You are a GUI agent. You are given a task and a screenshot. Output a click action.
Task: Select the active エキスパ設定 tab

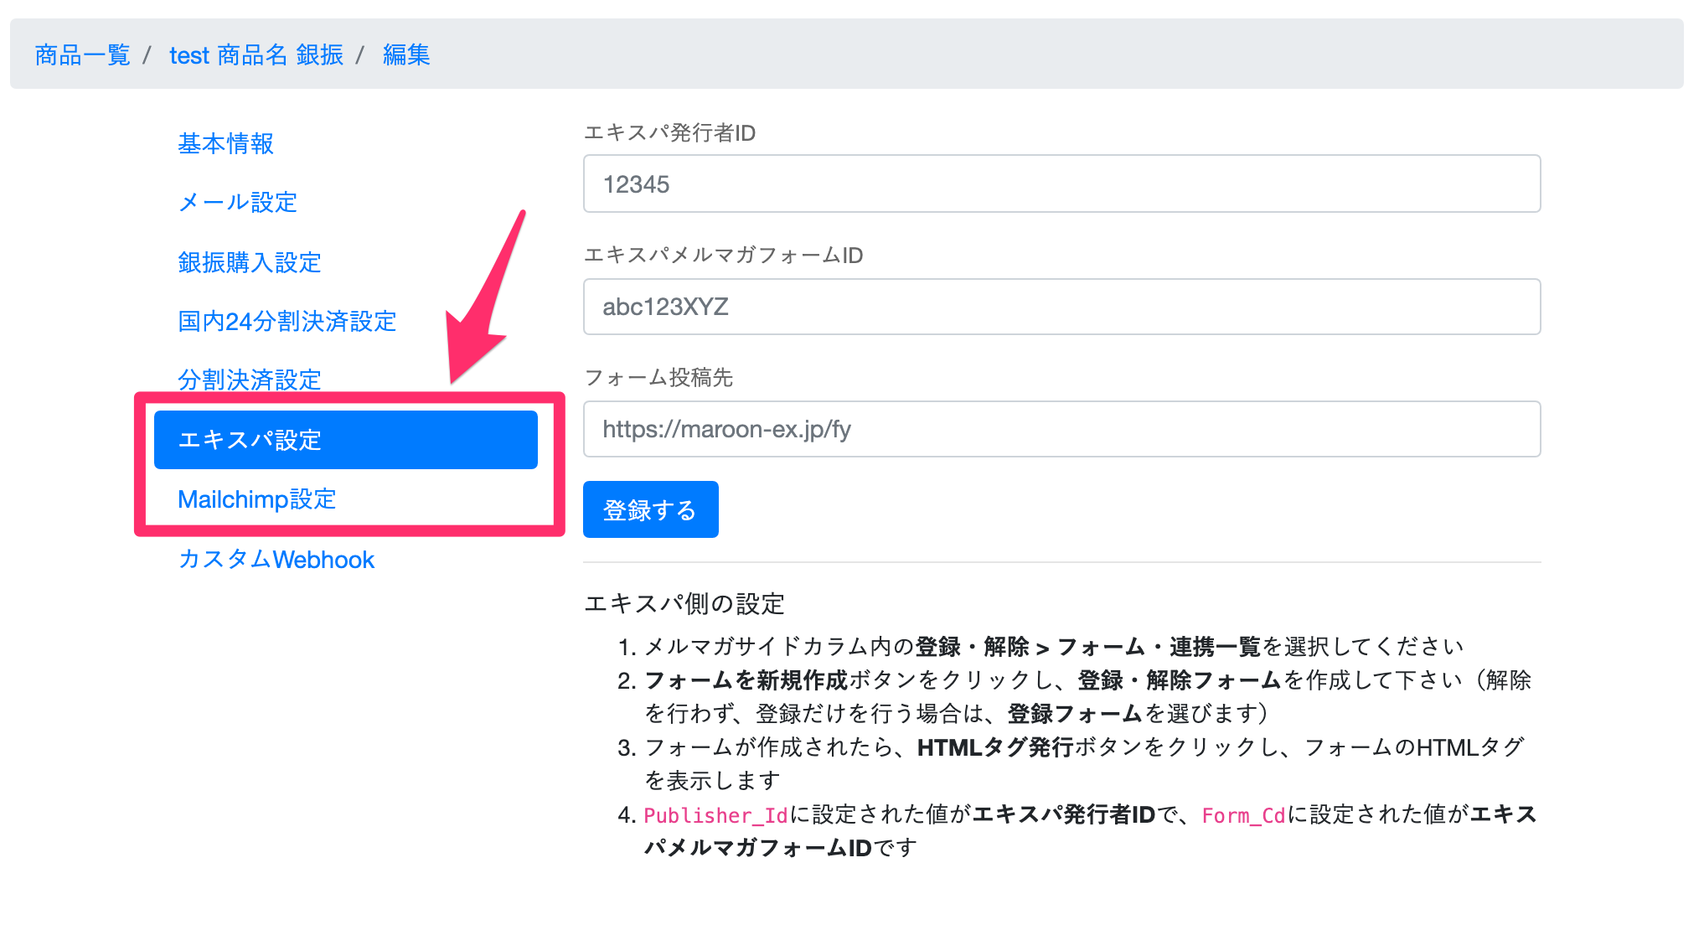coord(345,440)
